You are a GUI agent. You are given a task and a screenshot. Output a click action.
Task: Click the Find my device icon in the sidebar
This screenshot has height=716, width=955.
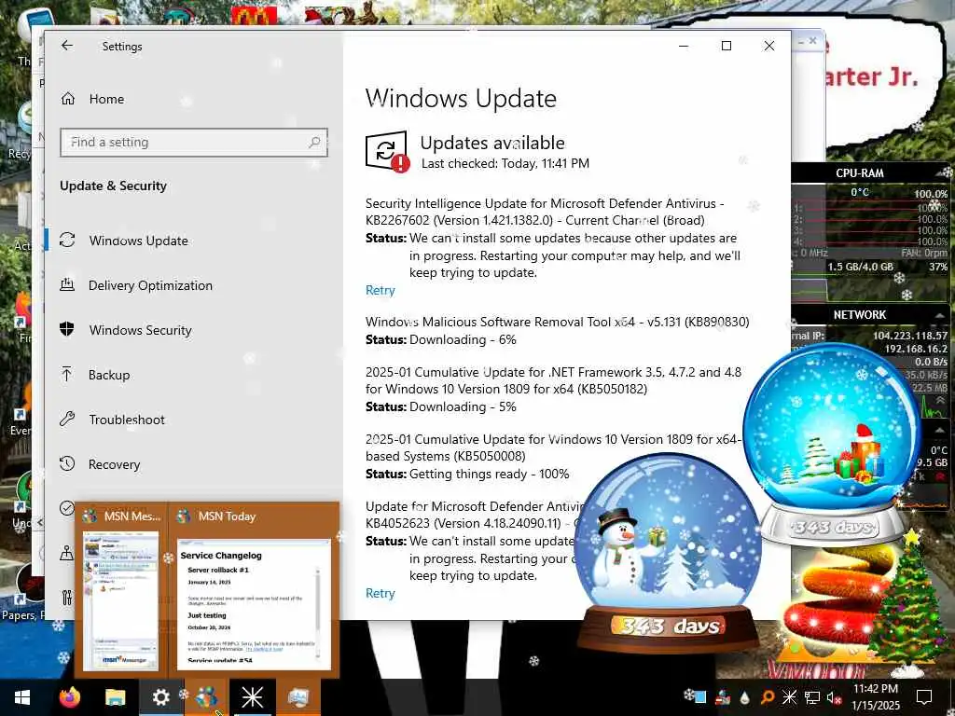coord(66,553)
